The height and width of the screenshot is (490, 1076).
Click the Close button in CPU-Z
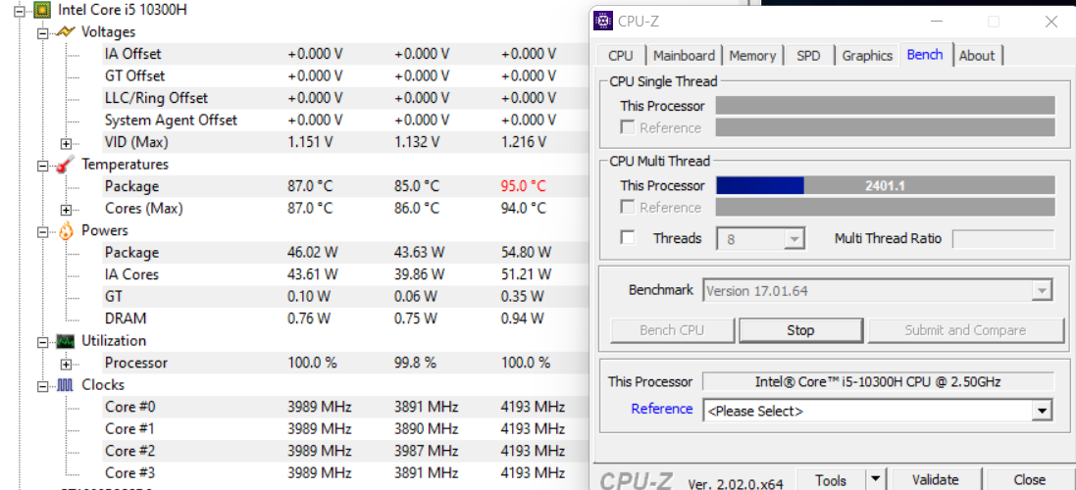click(1029, 480)
